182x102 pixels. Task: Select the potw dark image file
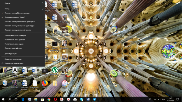tap(45, 72)
